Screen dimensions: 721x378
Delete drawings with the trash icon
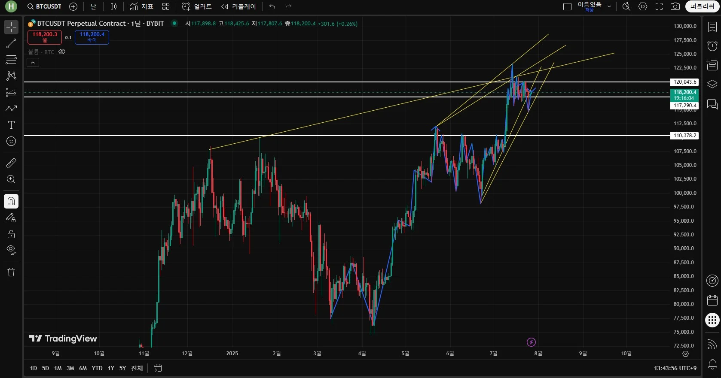point(11,272)
